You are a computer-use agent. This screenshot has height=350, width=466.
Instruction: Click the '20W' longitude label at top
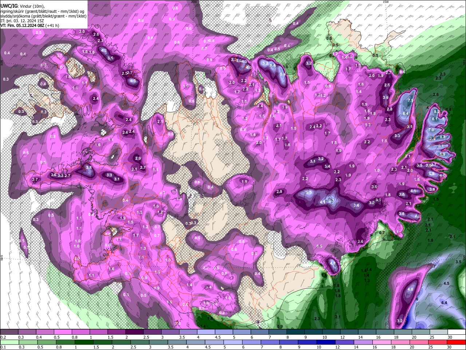pyautogui.click(x=194, y=2)
